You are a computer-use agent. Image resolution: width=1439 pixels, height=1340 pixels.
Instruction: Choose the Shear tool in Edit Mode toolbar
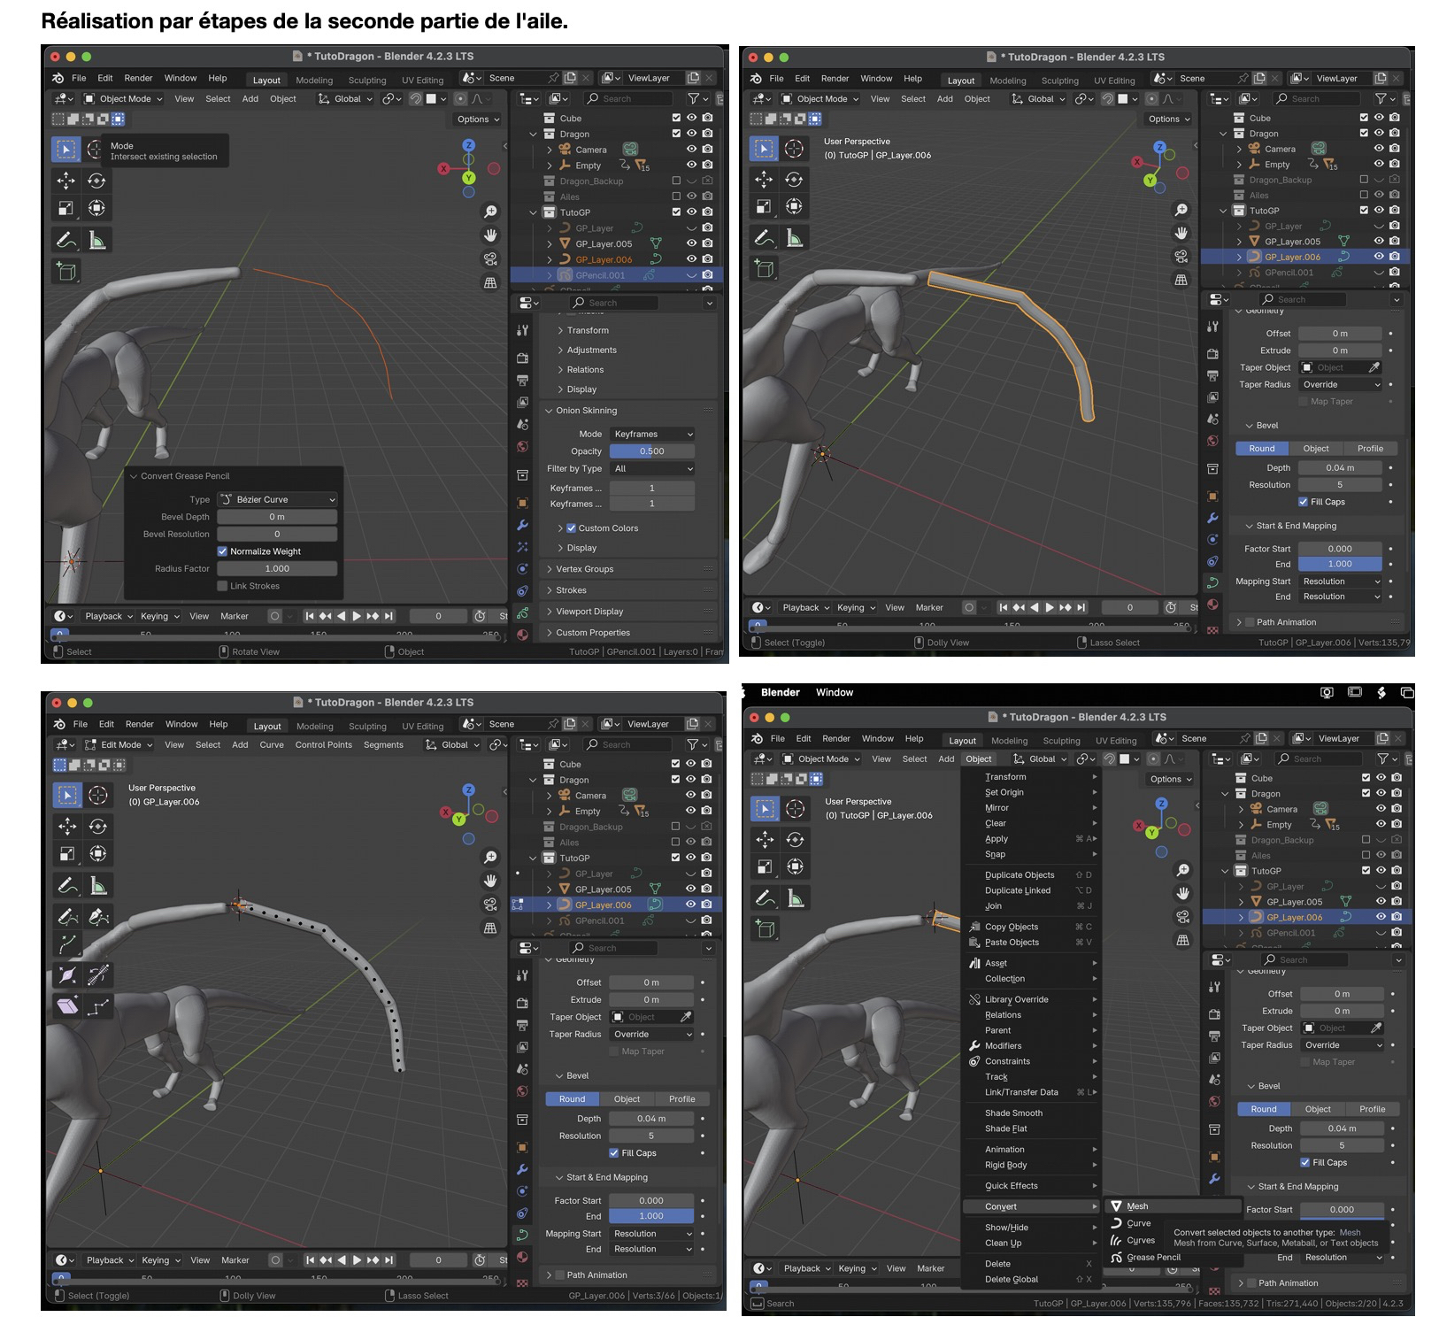pos(67,1006)
